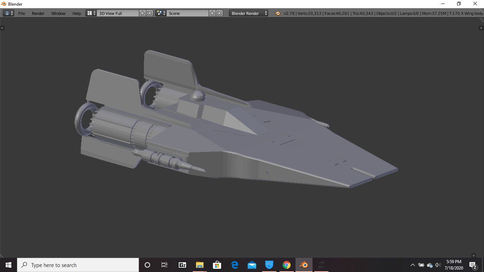Launch Google Chrome from the taskbar
Viewport: 484px width, 272px height.
[x=286, y=265]
